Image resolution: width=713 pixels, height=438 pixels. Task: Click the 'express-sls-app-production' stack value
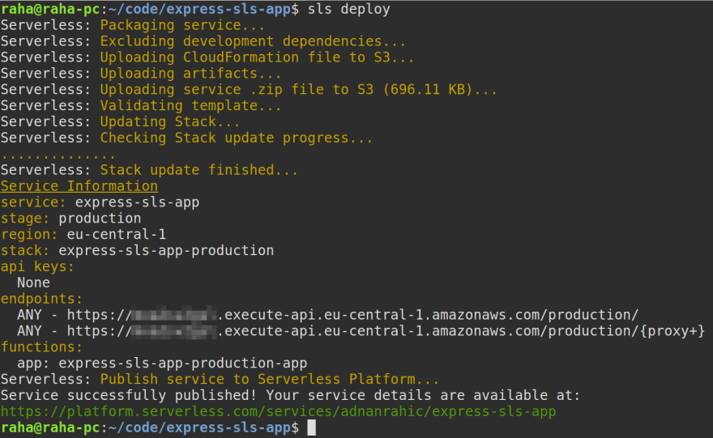[x=166, y=251]
